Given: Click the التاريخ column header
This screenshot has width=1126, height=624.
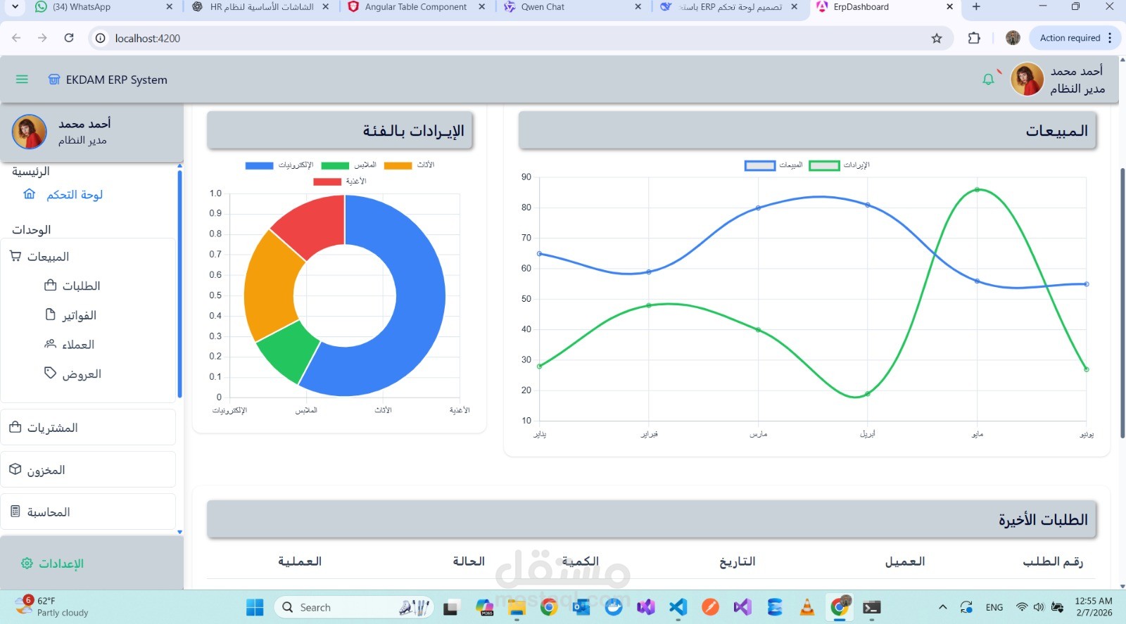Looking at the screenshot, I should pos(737,561).
